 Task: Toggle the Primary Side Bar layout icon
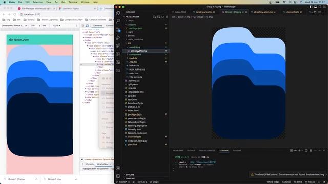(311, 7)
